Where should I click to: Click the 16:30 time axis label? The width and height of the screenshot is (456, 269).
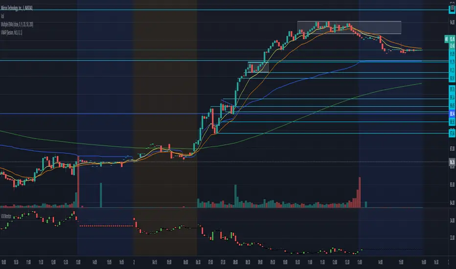436,262
